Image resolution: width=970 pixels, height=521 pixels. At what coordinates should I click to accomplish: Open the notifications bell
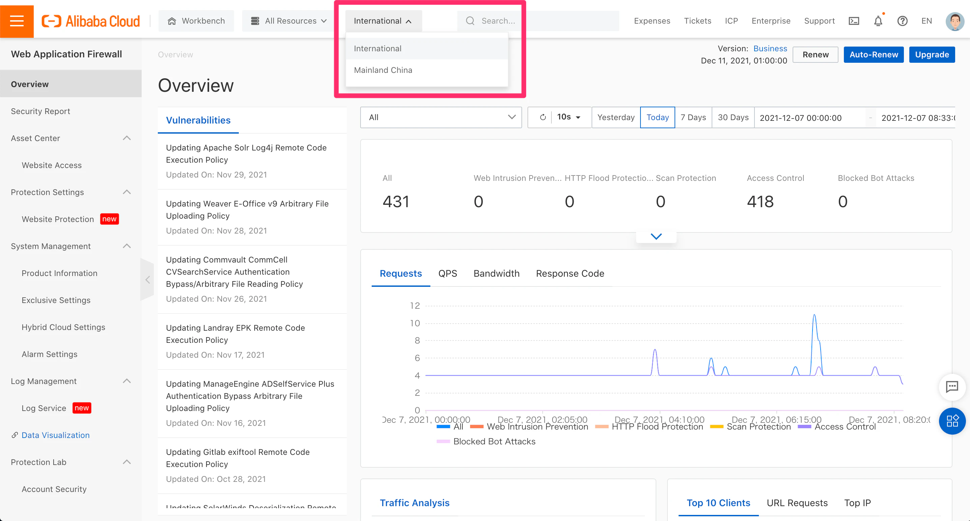click(x=878, y=21)
